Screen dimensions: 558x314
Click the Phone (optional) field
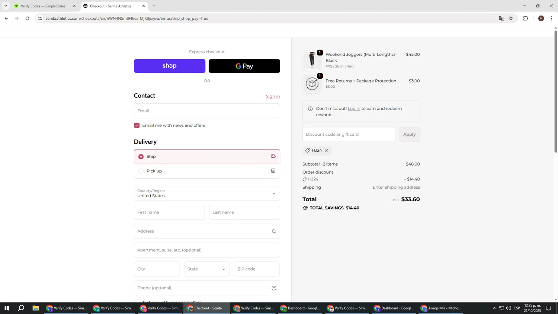[207, 288]
